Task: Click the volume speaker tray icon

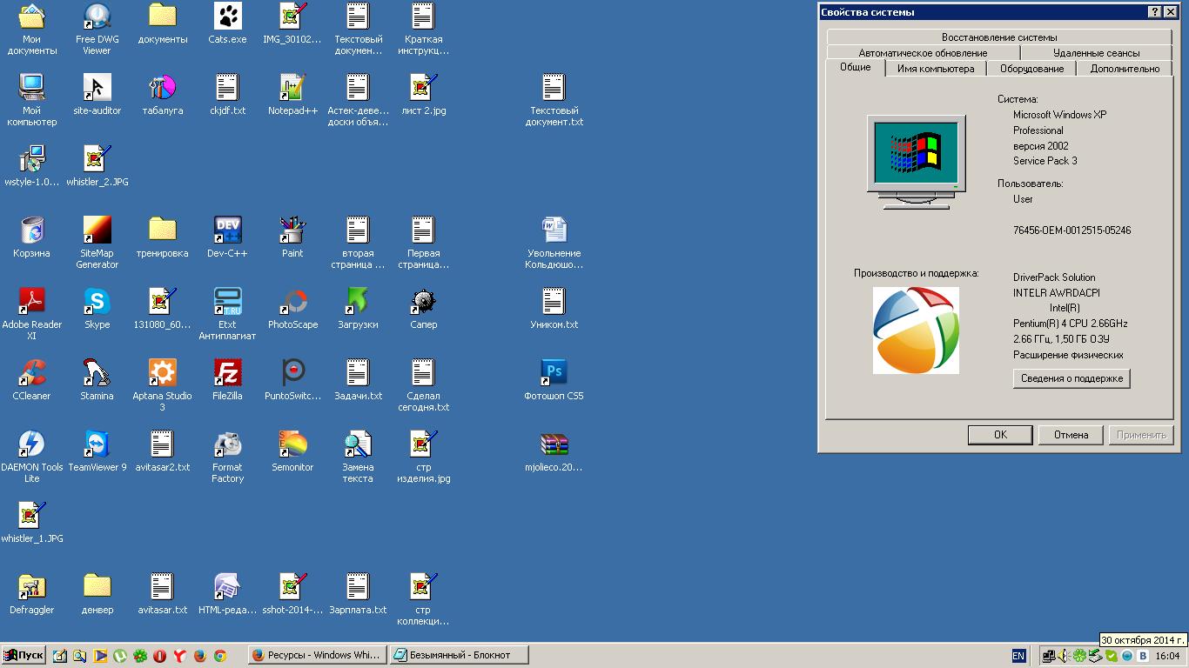Action: [1064, 656]
